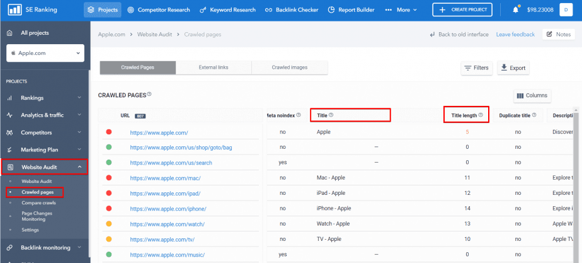Click the Backlink monitoring link icon

(10, 247)
